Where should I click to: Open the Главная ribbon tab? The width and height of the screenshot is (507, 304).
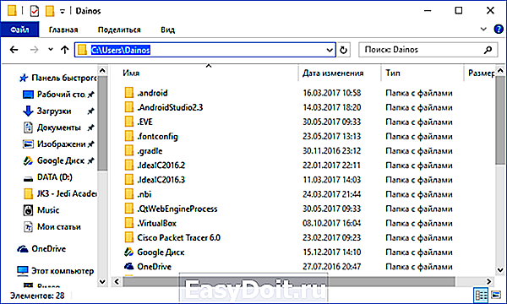[x=63, y=30]
